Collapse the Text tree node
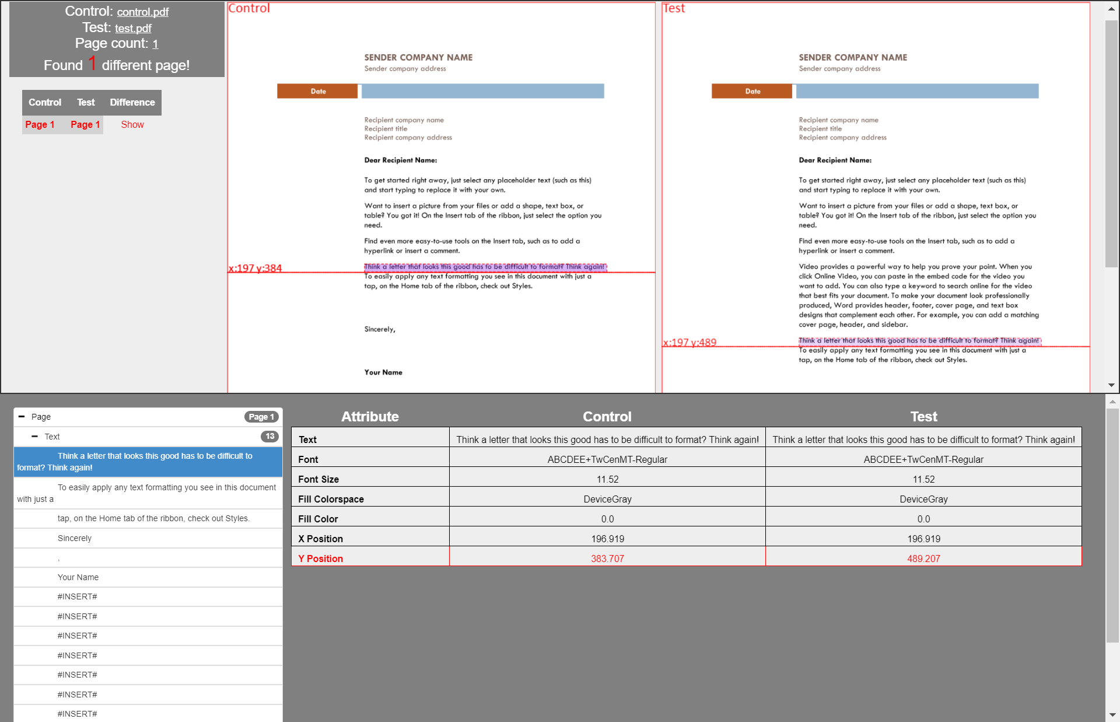This screenshot has height=722, width=1120. click(34, 437)
